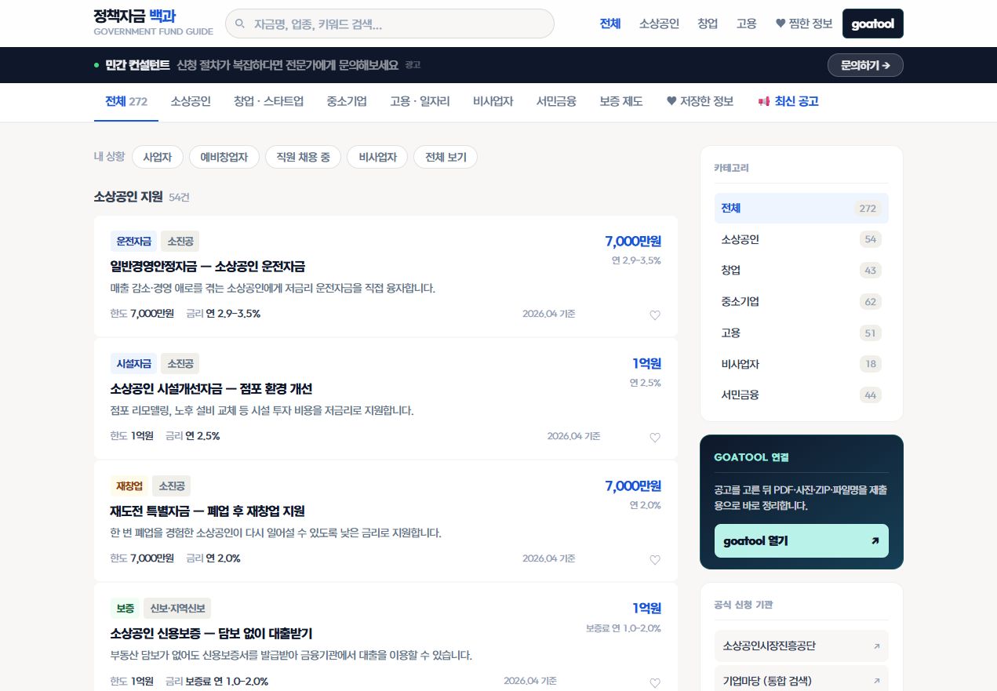This screenshot has width=997, height=691.
Task: Switch to 비사업자 tab
Action: 493,101
